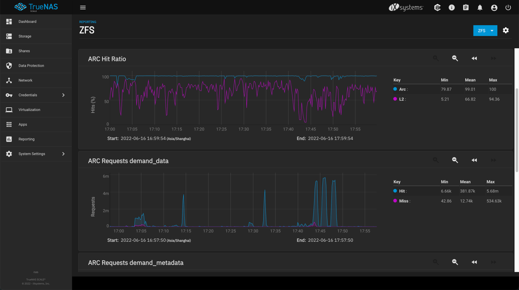519x290 pixels.
Task: Zoom out the ARC Requests demand_metadata chart
Action: (x=455, y=262)
